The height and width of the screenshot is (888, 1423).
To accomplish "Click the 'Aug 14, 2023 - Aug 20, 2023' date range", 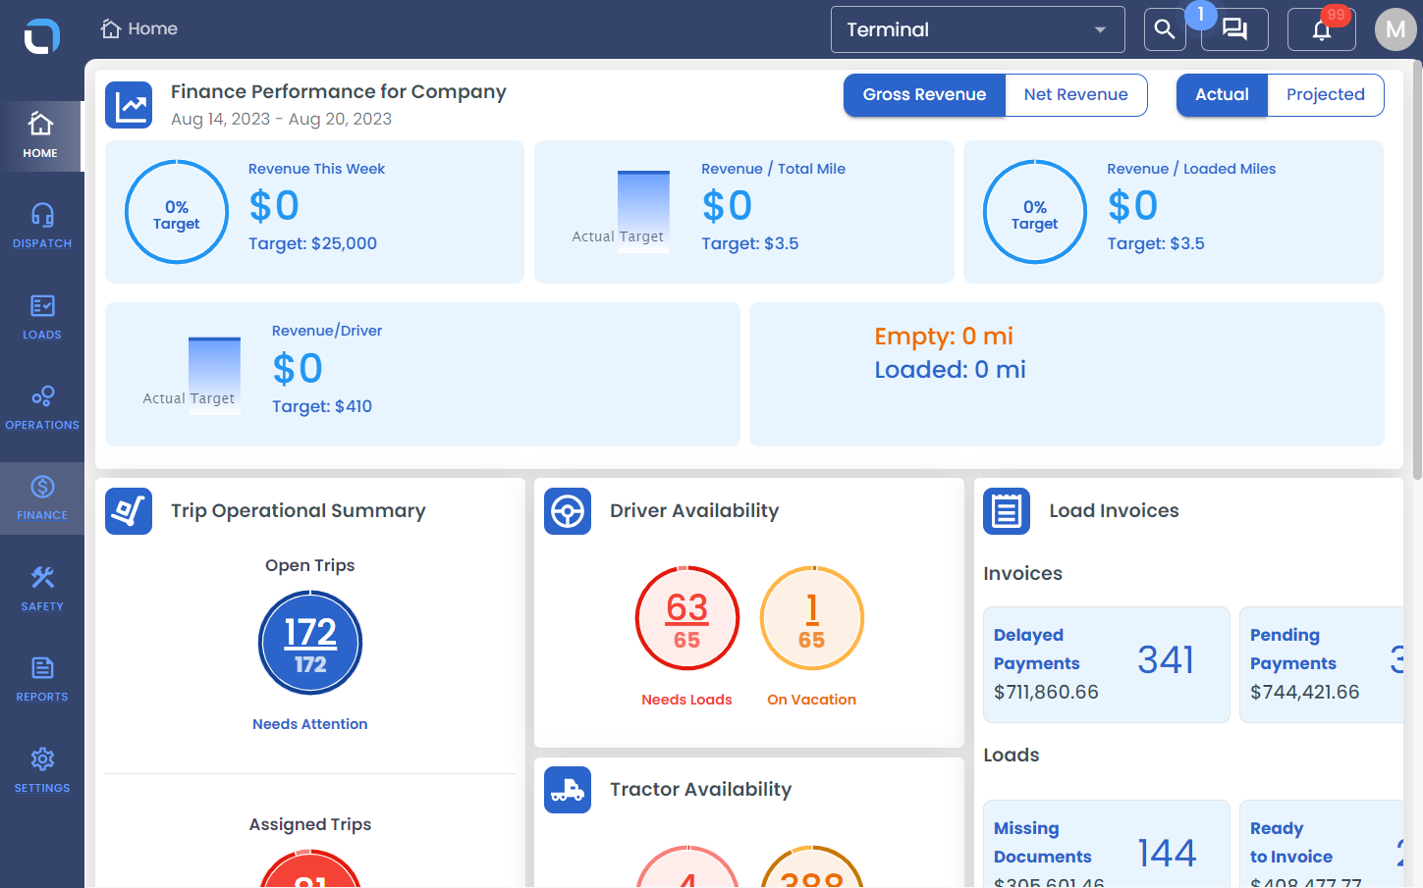I will (281, 119).
